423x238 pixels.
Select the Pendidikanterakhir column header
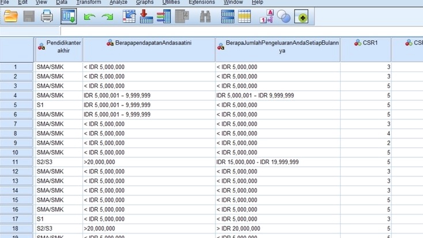(x=59, y=50)
